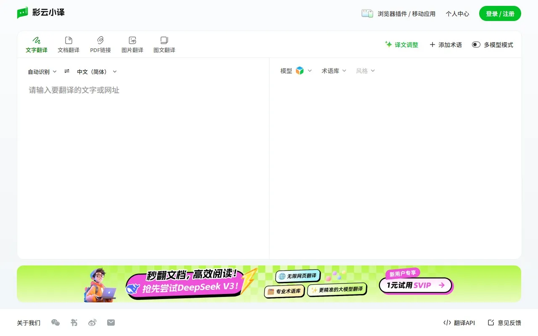The height and width of the screenshot is (336, 538).
Task: Swap the translation direction with the arrows icon
Action: [66, 71]
